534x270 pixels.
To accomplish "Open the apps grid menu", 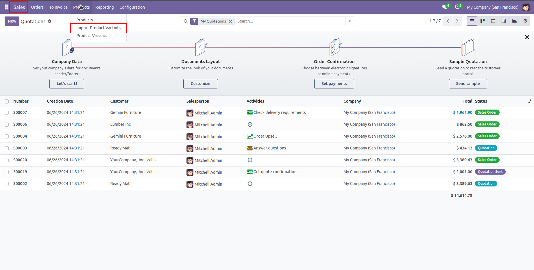I will (x=7, y=7).
